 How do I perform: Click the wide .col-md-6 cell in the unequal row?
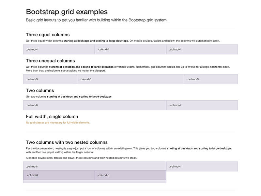(130, 79)
